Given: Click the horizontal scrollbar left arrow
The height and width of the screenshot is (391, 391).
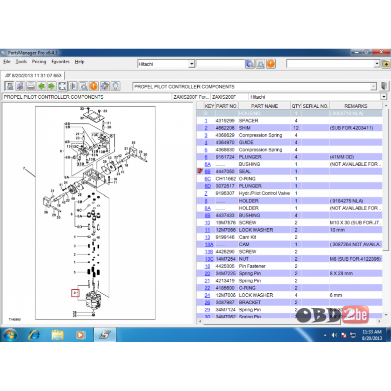Looking at the screenshot, I should [x=200, y=321].
